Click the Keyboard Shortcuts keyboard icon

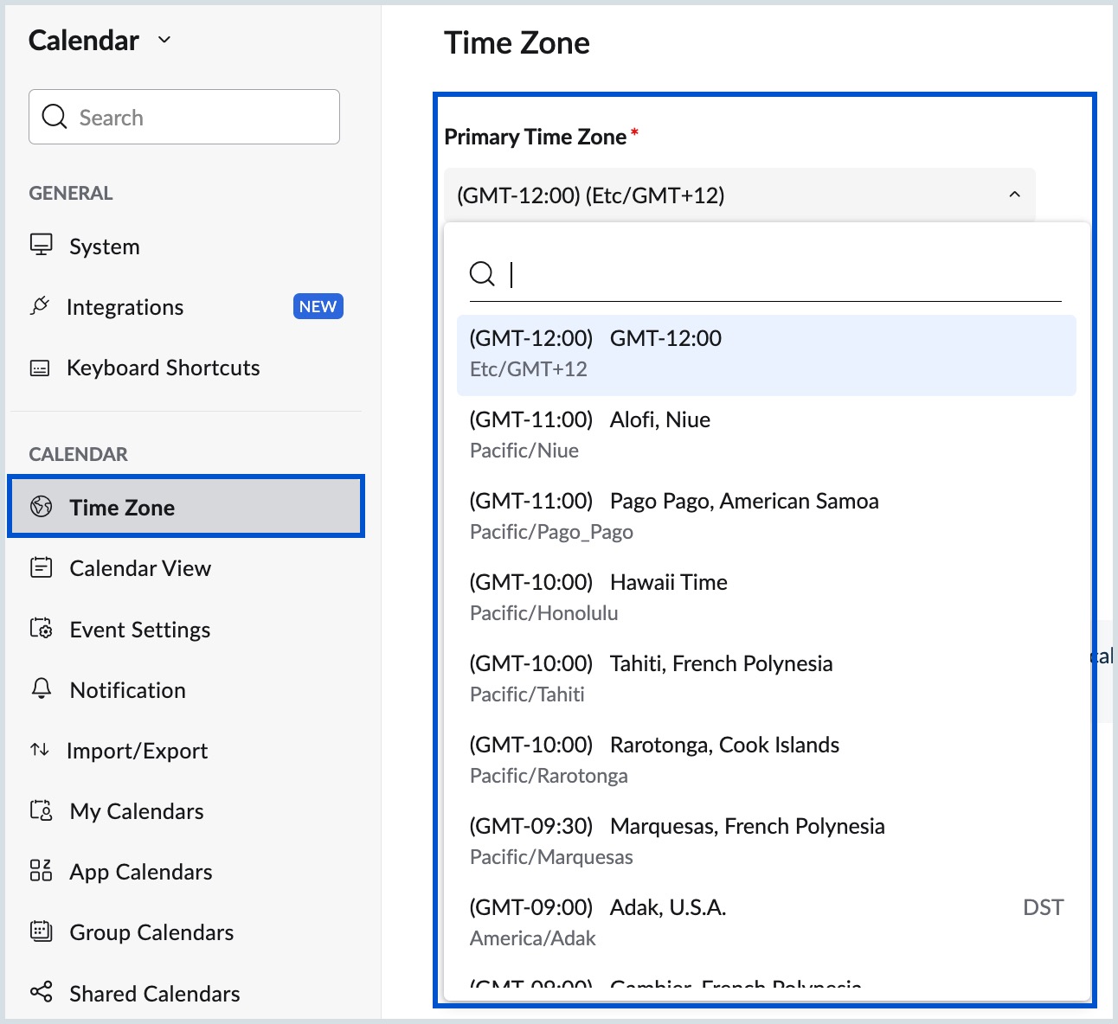click(40, 368)
